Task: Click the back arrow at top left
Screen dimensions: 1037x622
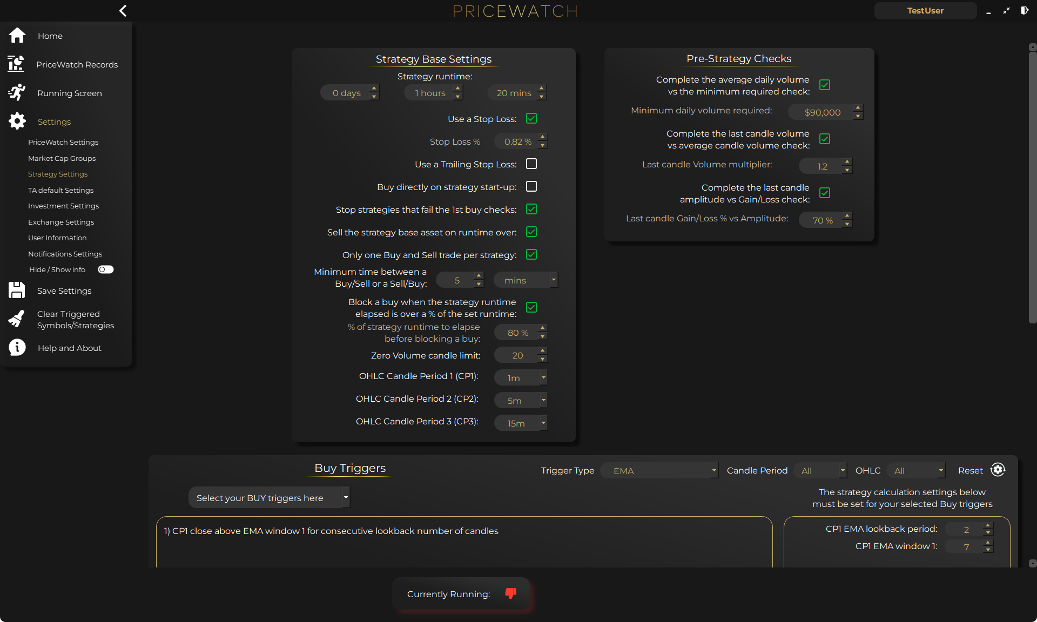Action: point(123,11)
